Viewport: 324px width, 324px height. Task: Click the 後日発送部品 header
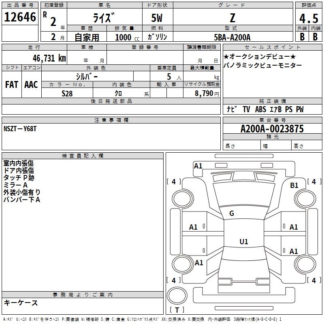pos(111,101)
